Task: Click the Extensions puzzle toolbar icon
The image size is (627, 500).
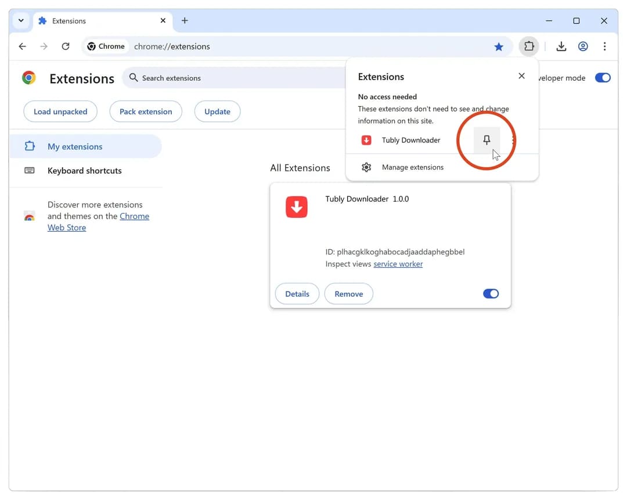Action: (x=529, y=46)
